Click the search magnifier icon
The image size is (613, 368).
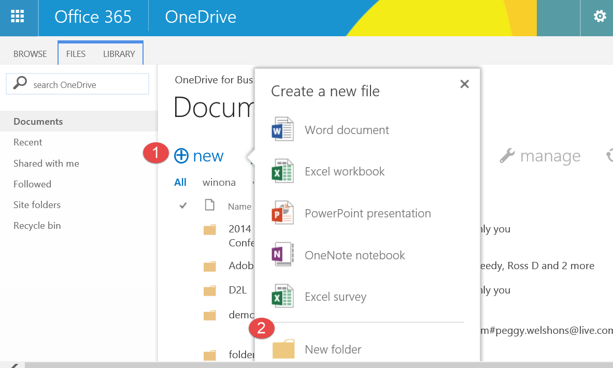click(x=20, y=84)
